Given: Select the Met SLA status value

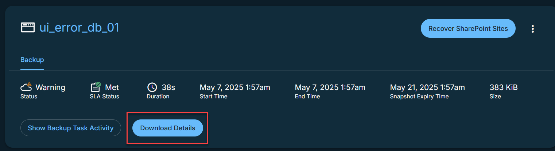Looking at the screenshot, I should (x=112, y=87).
